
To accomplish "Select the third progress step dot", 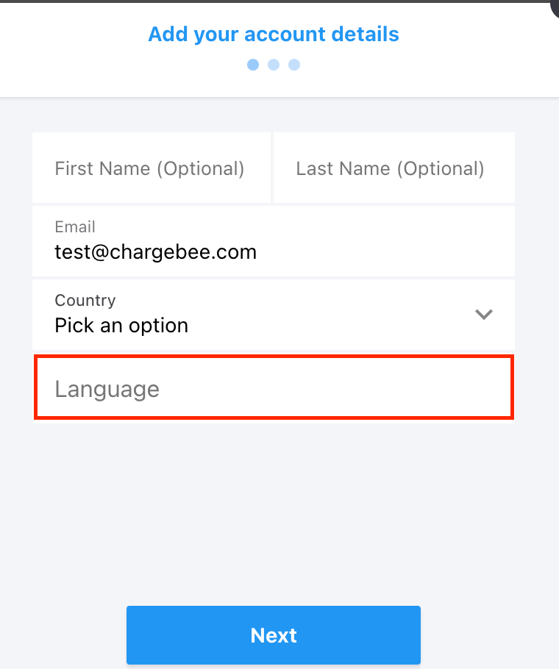I will [294, 65].
